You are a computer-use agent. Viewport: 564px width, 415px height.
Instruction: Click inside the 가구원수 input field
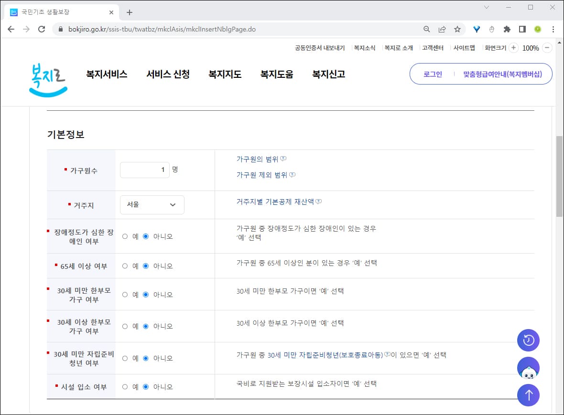pos(144,170)
